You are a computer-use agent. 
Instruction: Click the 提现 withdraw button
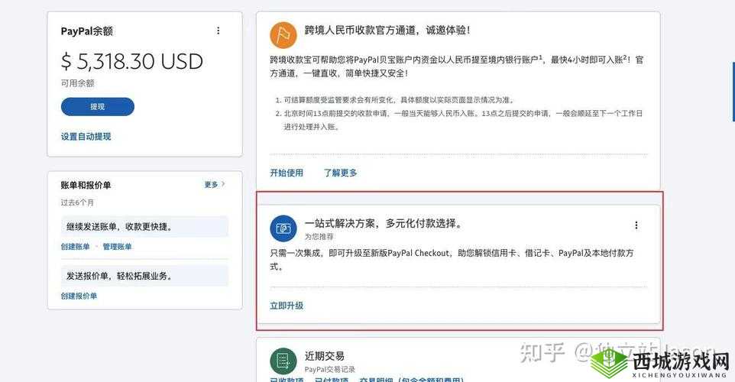click(98, 106)
